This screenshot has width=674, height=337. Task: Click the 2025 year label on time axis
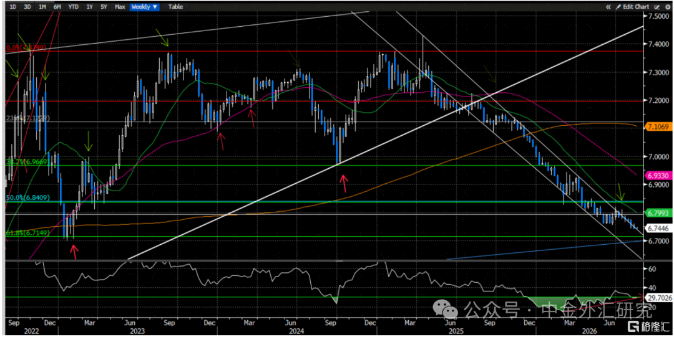point(456,331)
